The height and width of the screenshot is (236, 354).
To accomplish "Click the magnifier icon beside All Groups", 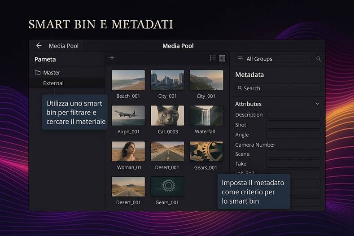I will tap(319, 59).
